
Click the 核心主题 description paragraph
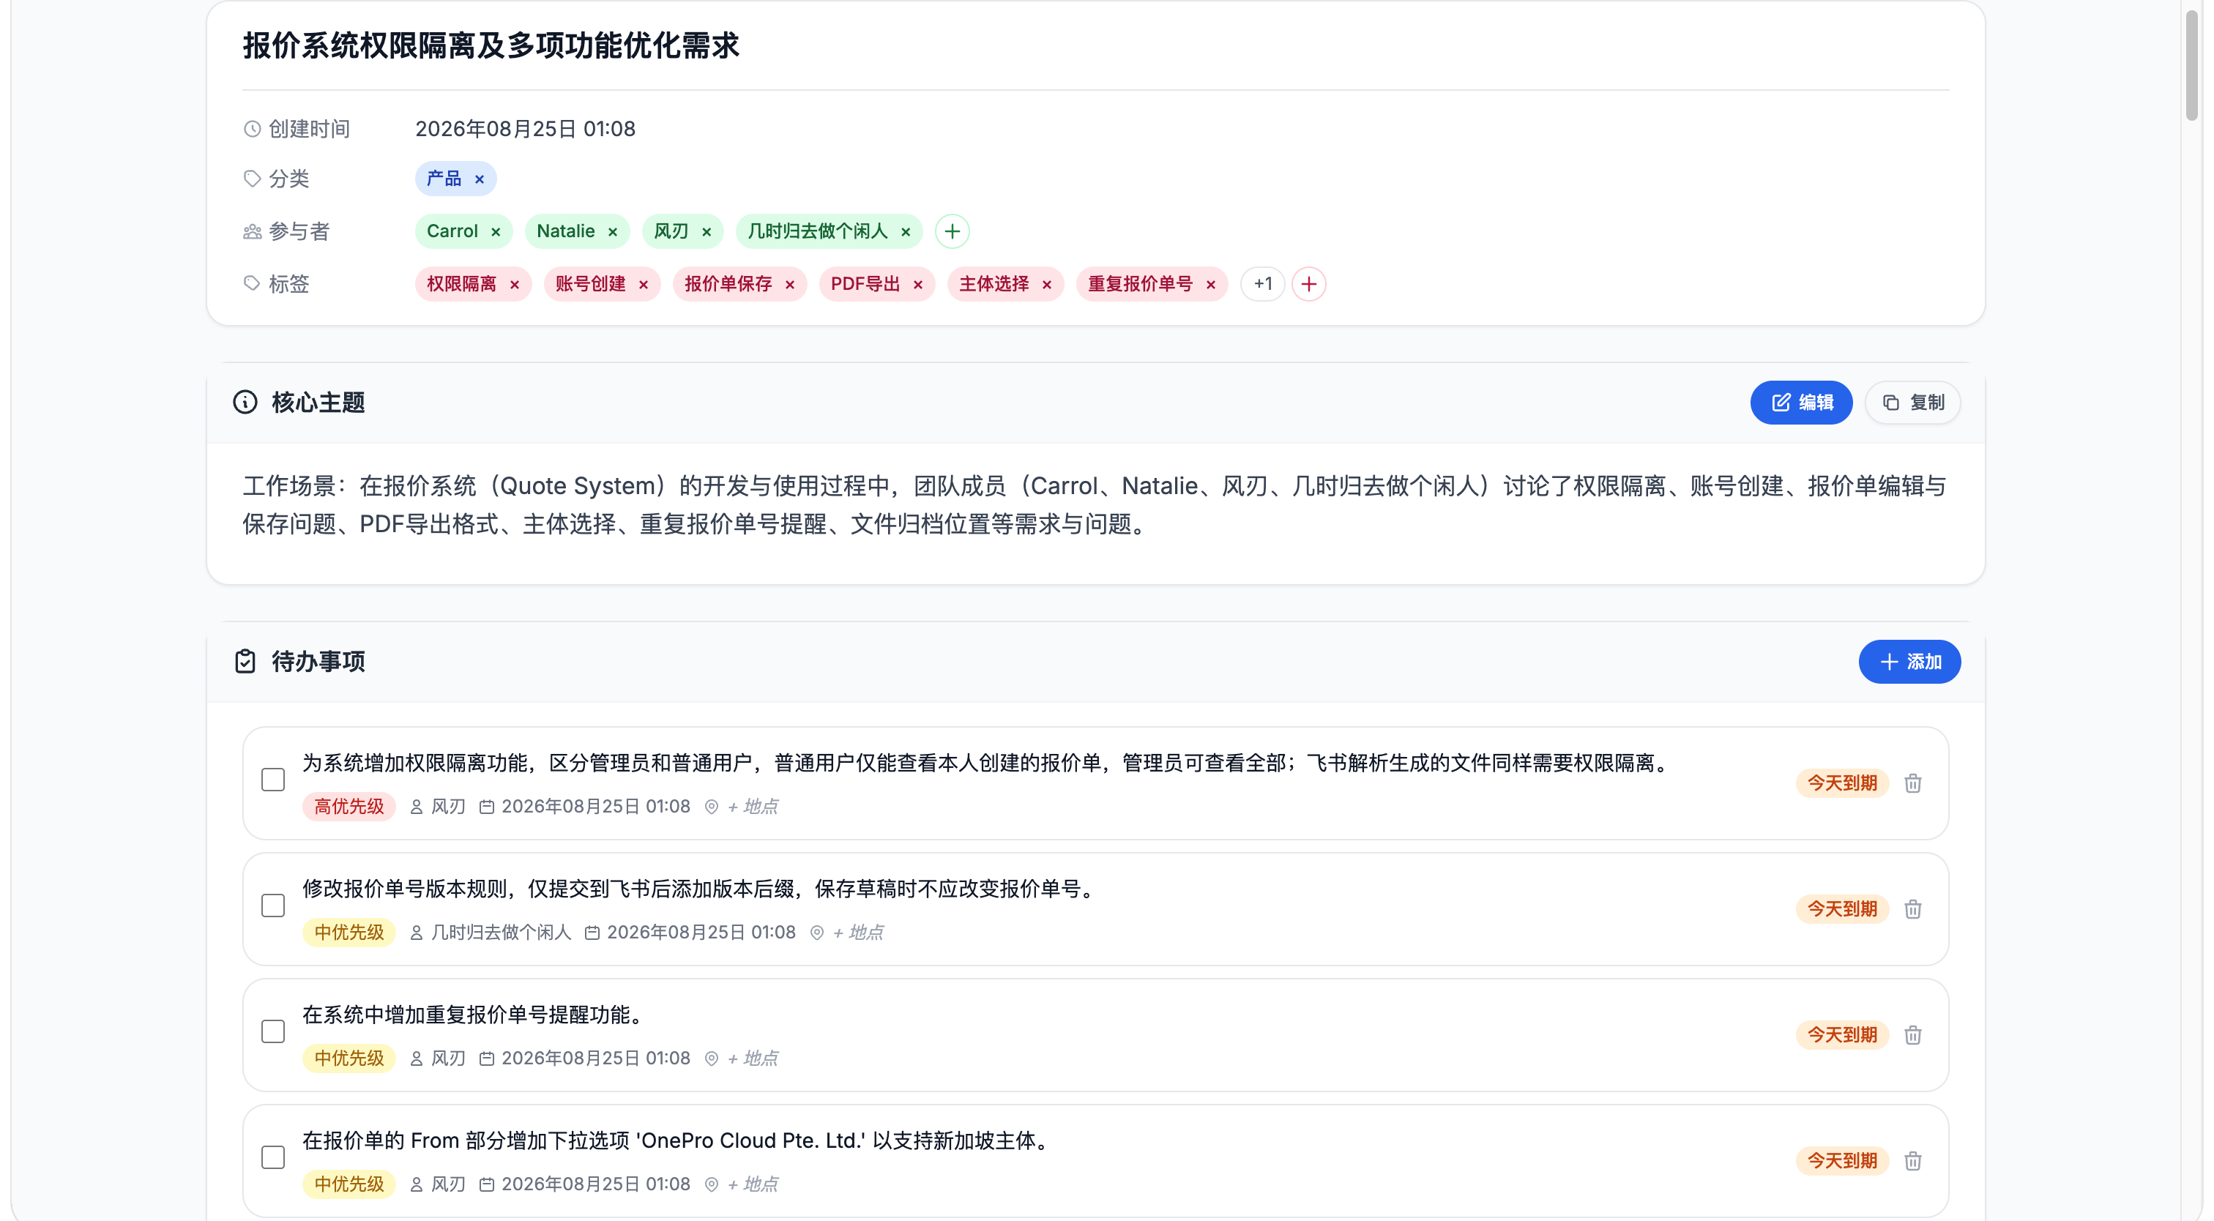(x=1095, y=505)
